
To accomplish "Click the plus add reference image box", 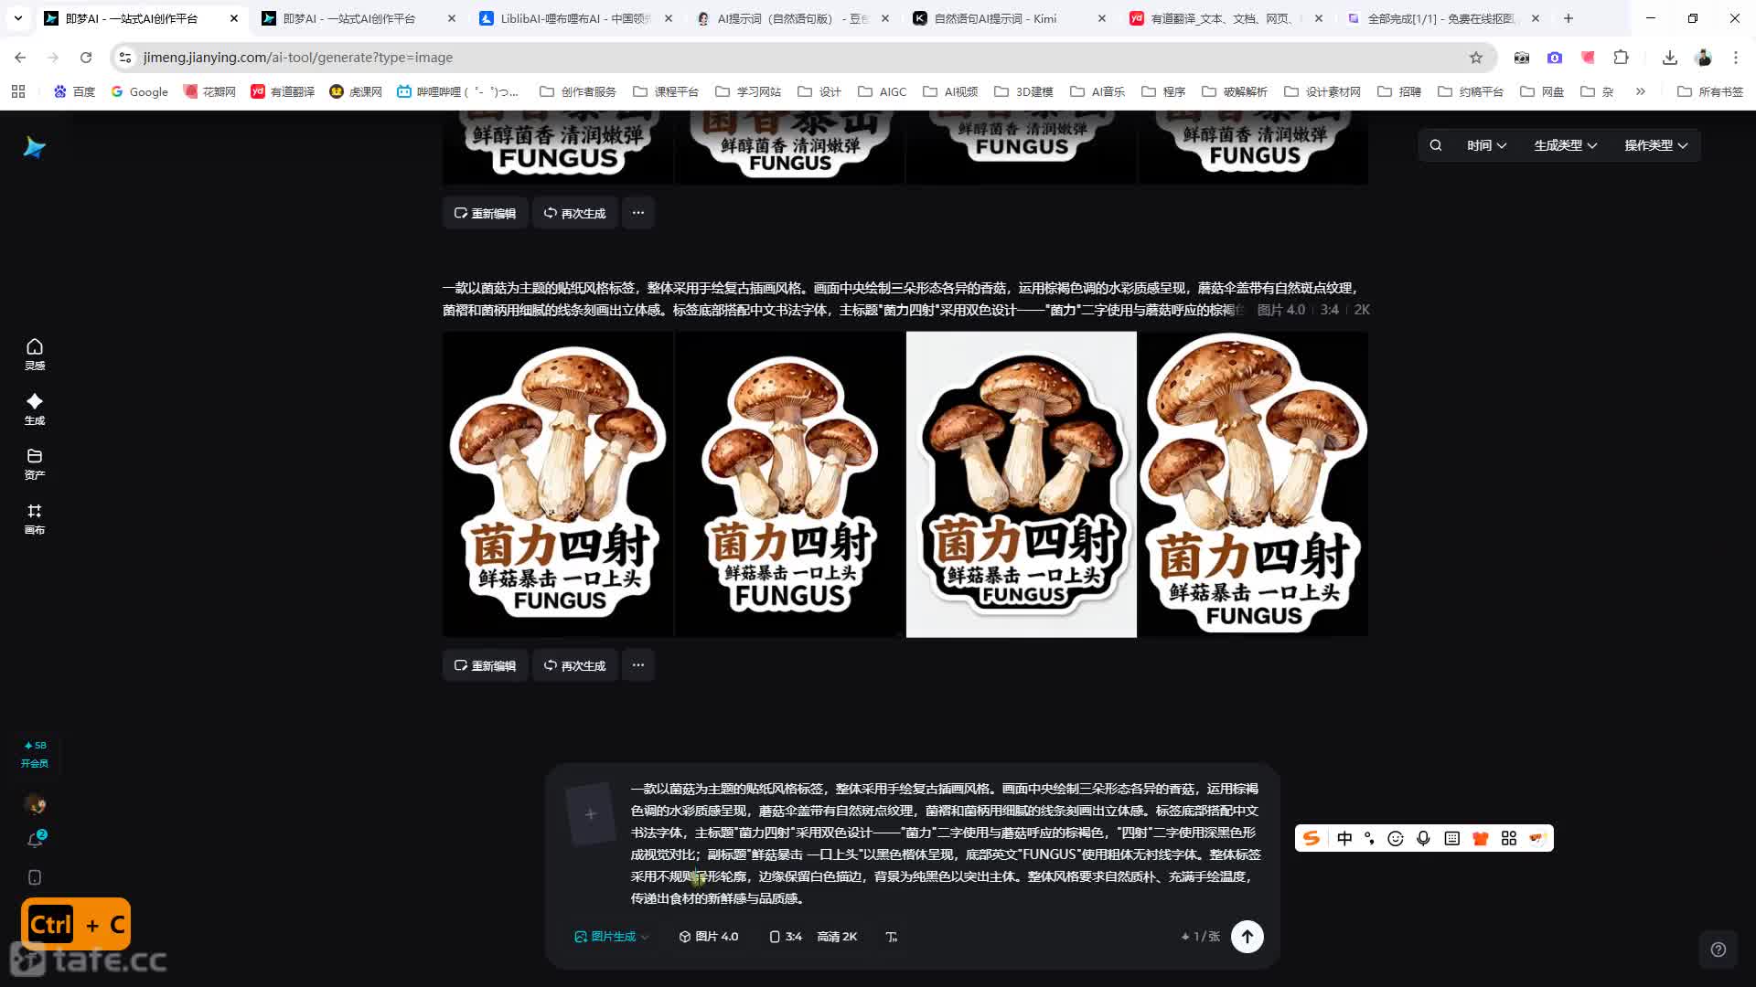I will (590, 813).
